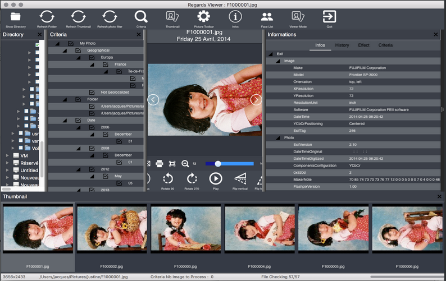Click the Play slideshow icon
Image resolution: width=446 pixels, height=281 pixels.
[216, 179]
